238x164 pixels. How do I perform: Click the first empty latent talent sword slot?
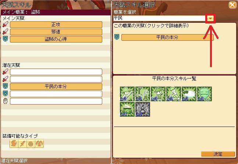pyautogui.click(x=56, y=72)
